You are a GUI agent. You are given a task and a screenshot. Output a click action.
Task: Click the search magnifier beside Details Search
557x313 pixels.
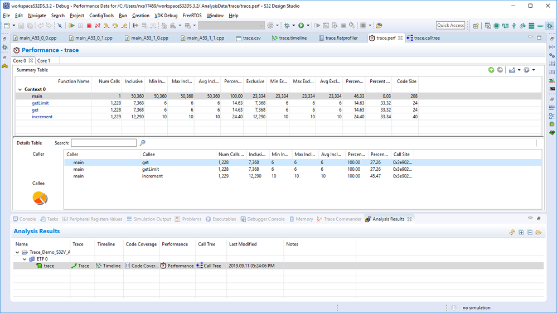pyautogui.click(x=142, y=143)
